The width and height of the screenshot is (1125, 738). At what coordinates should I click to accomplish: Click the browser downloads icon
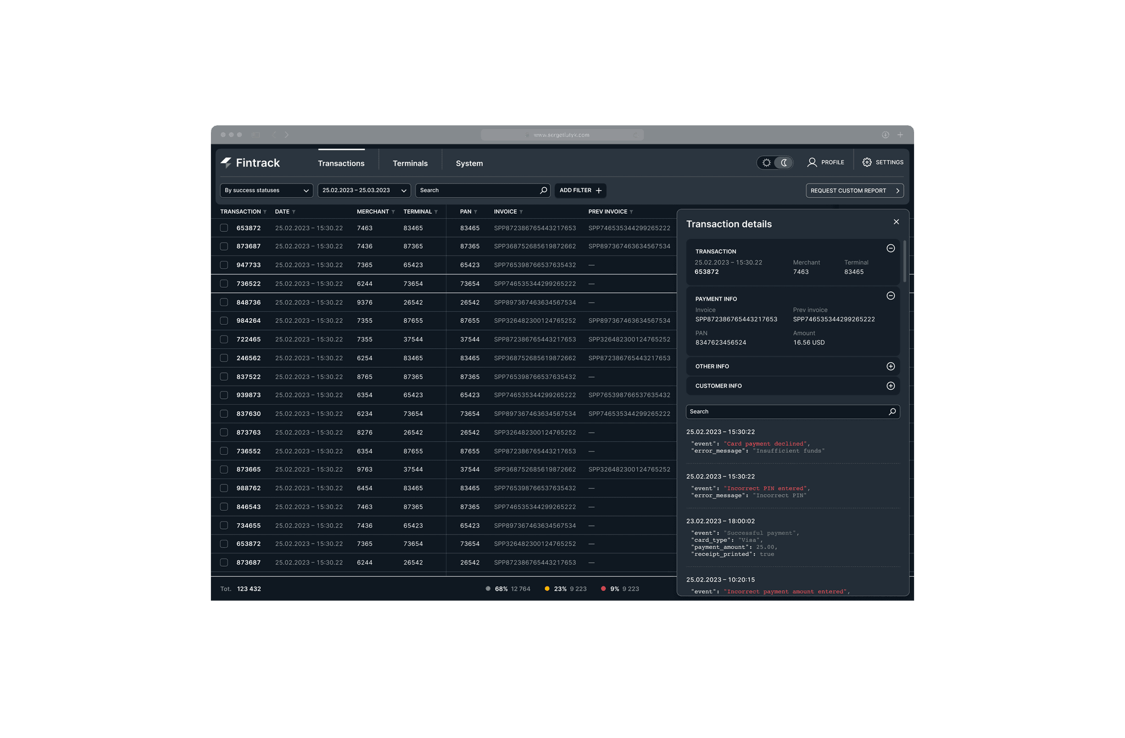885,135
